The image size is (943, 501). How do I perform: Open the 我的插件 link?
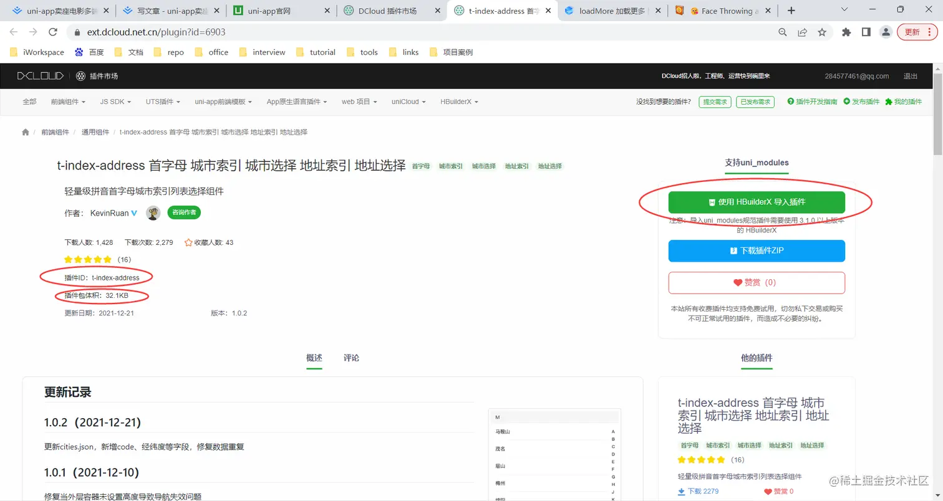(x=903, y=102)
